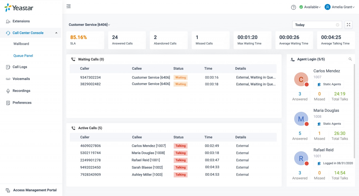Expand the Customer Service [6406] queue selector
This screenshot has height=196, width=359.
click(x=89, y=25)
